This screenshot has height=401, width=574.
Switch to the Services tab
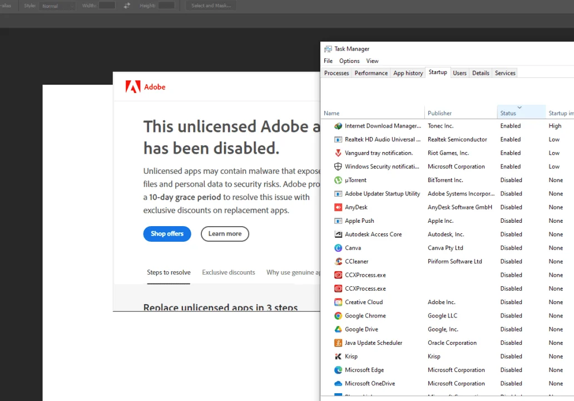tap(505, 73)
